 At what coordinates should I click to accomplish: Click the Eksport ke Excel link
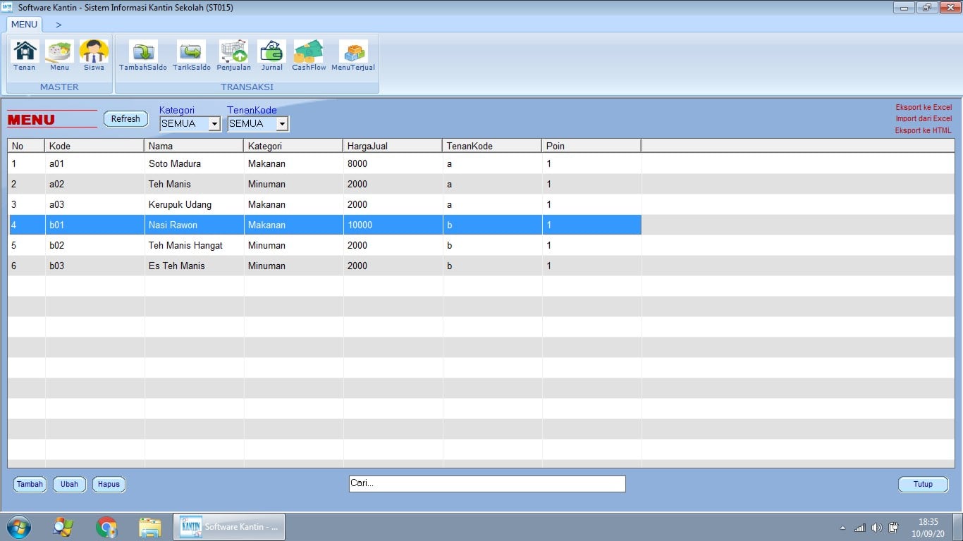tap(924, 108)
